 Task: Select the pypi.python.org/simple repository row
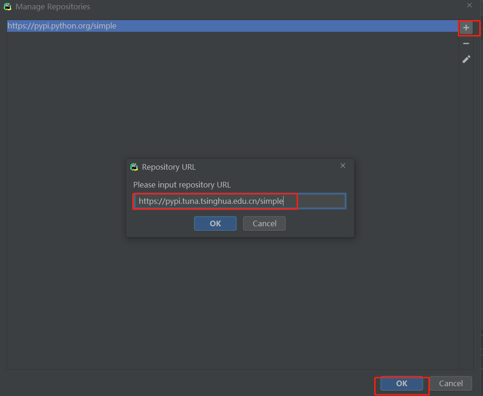(233, 26)
